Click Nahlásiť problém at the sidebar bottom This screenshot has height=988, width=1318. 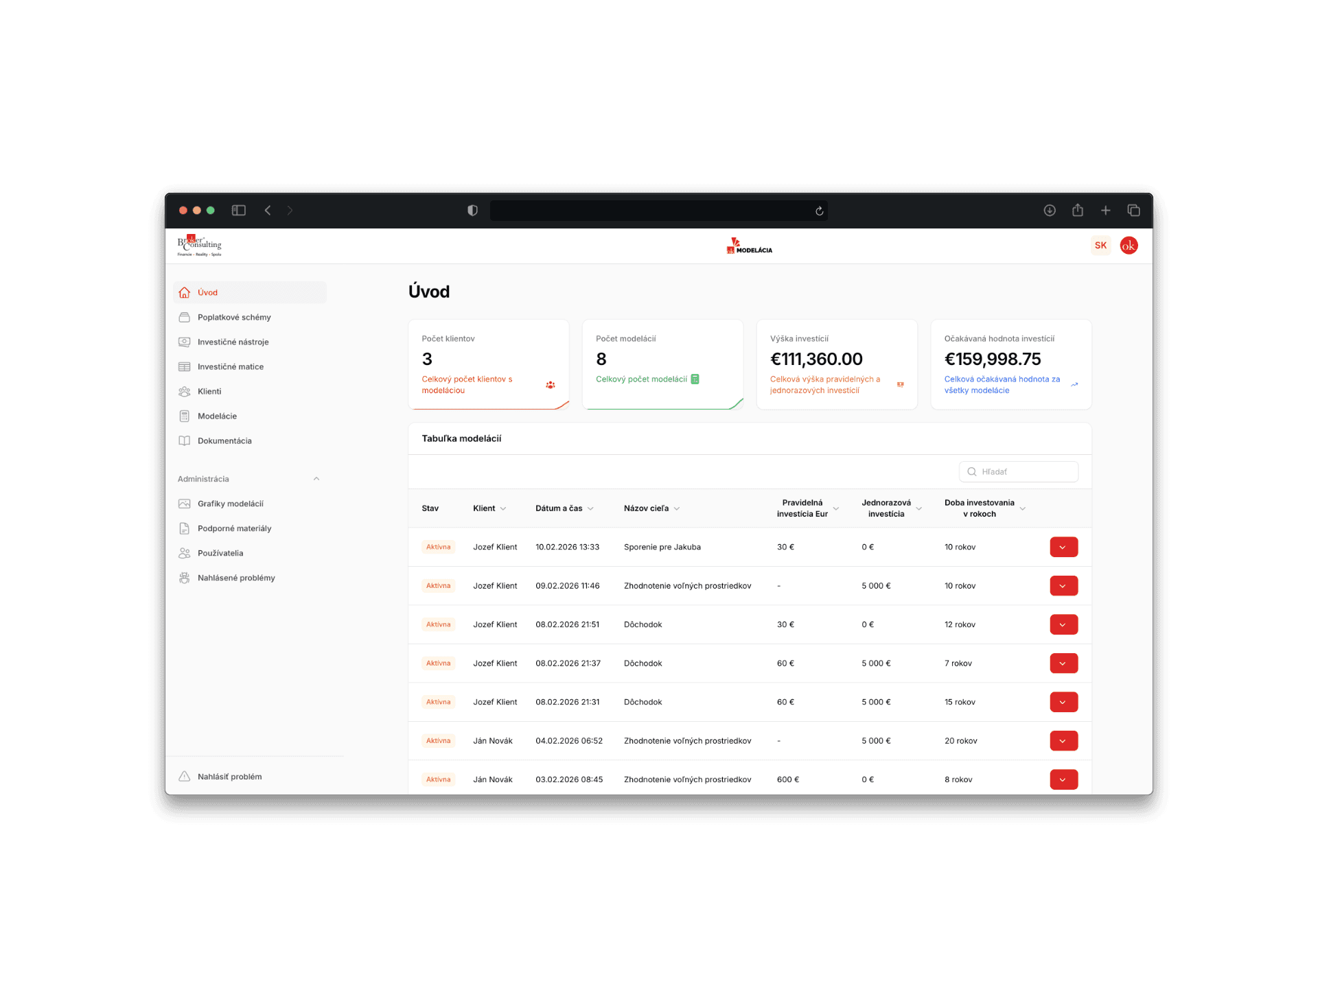(x=229, y=777)
